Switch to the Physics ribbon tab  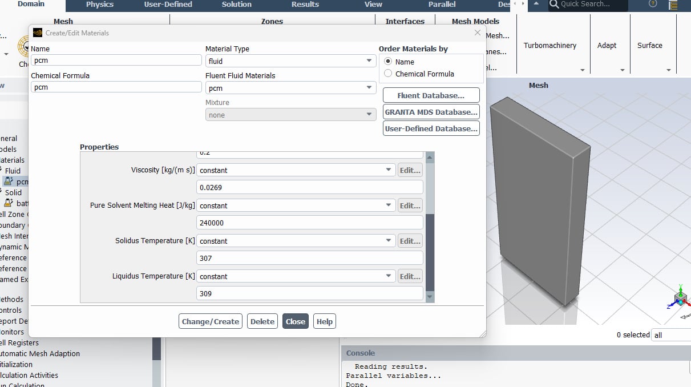(100, 5)
